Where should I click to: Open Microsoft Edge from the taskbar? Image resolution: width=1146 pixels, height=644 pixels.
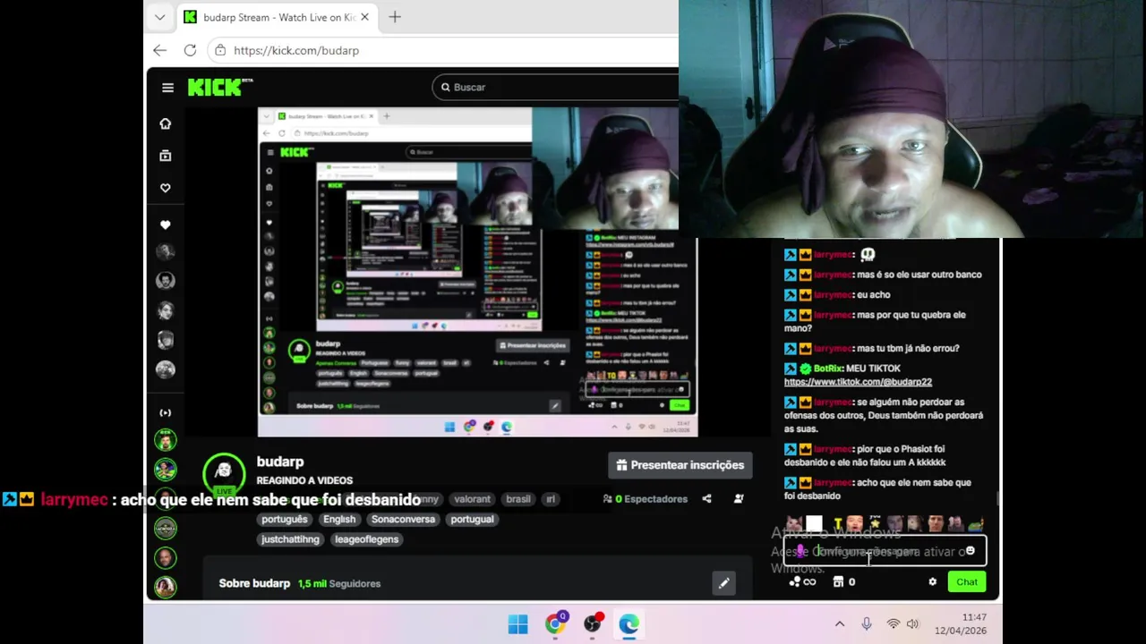[629, 624]
